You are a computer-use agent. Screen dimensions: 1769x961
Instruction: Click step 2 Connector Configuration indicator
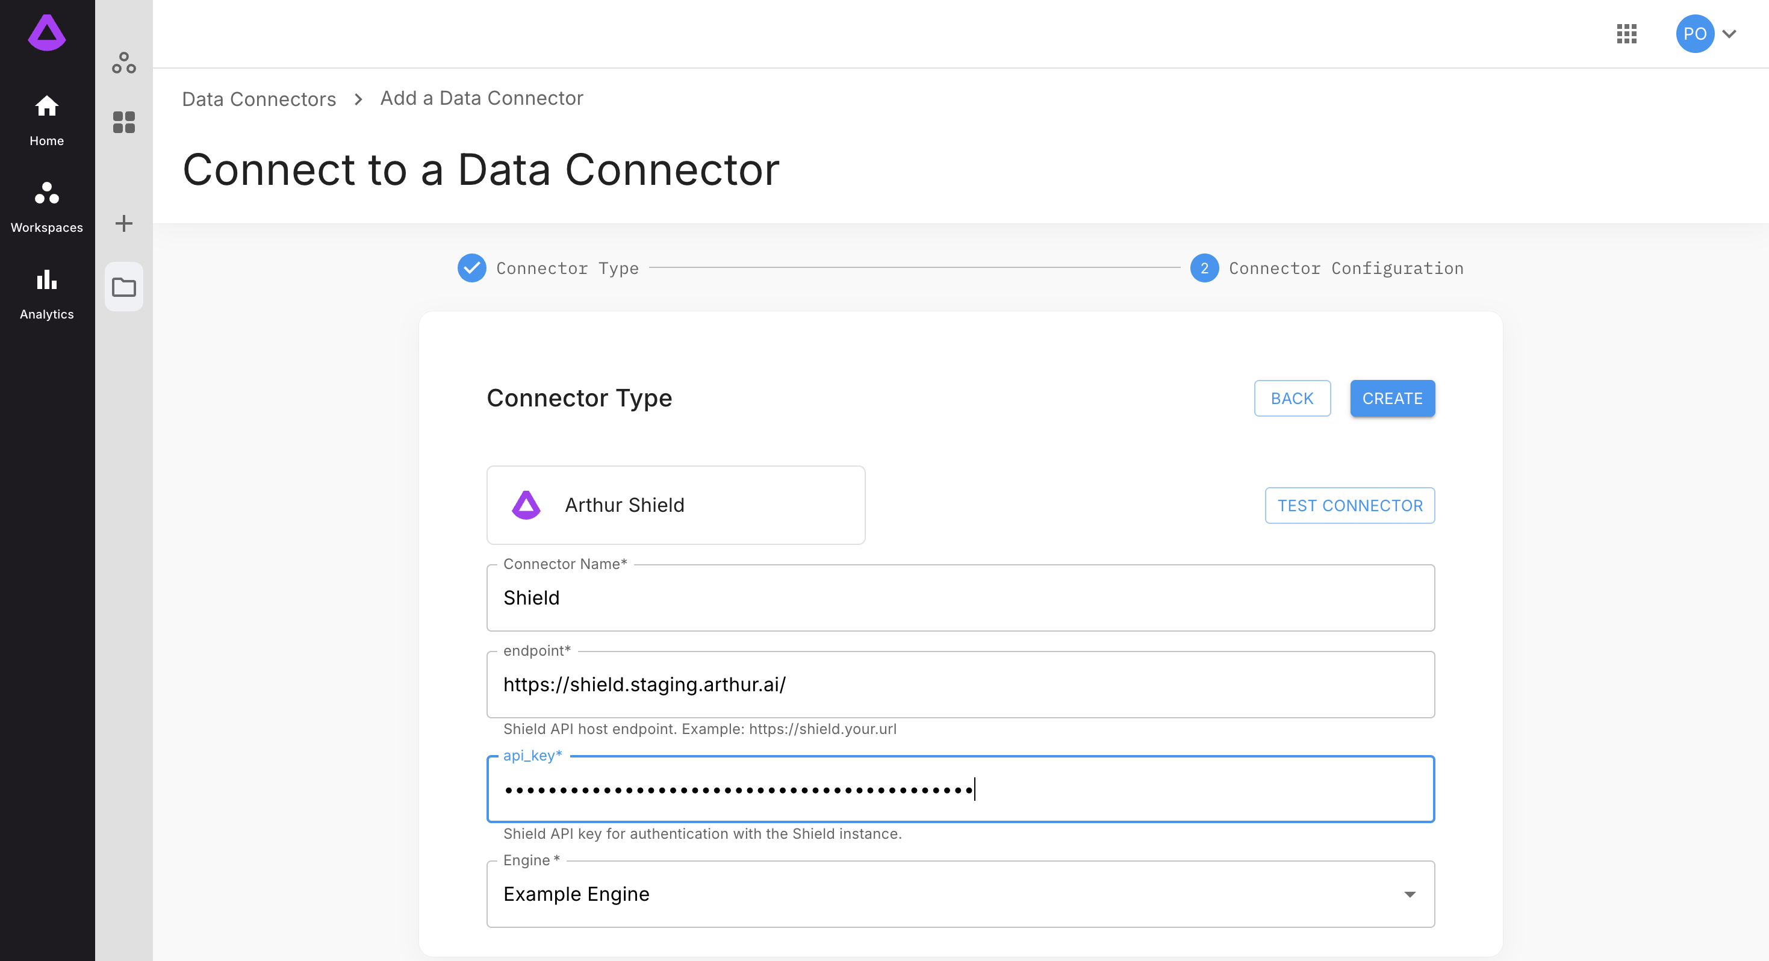(1204, 268)
